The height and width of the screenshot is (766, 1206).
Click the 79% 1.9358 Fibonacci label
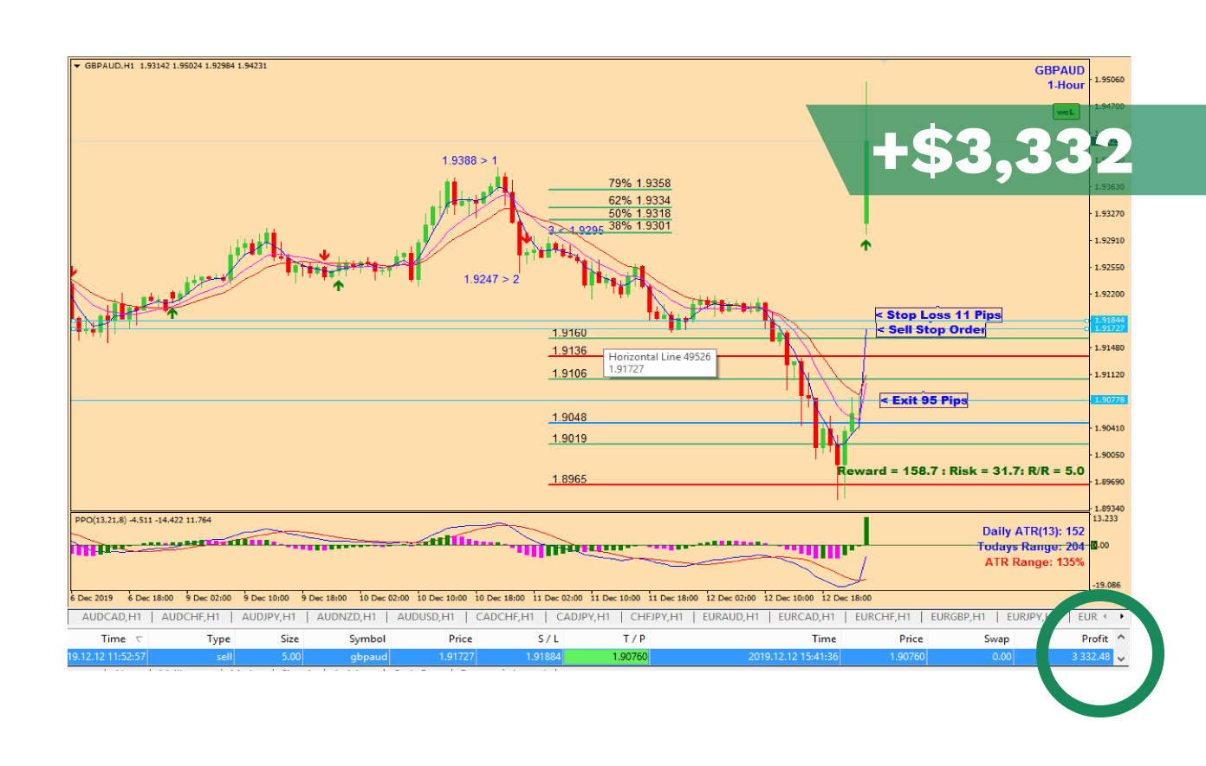click(x=639, y=184)
